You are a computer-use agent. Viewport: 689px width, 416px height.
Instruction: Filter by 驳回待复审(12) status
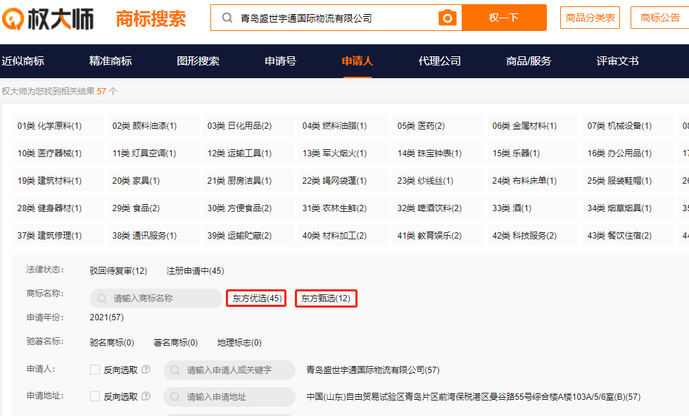[x=118, y=270]
